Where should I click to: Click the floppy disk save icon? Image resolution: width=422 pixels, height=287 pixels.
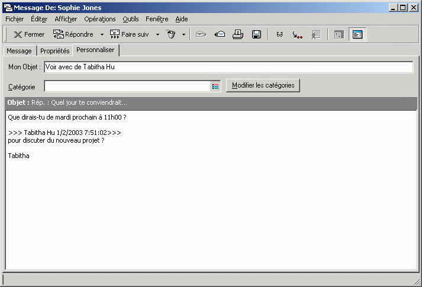tap(256, 34)
